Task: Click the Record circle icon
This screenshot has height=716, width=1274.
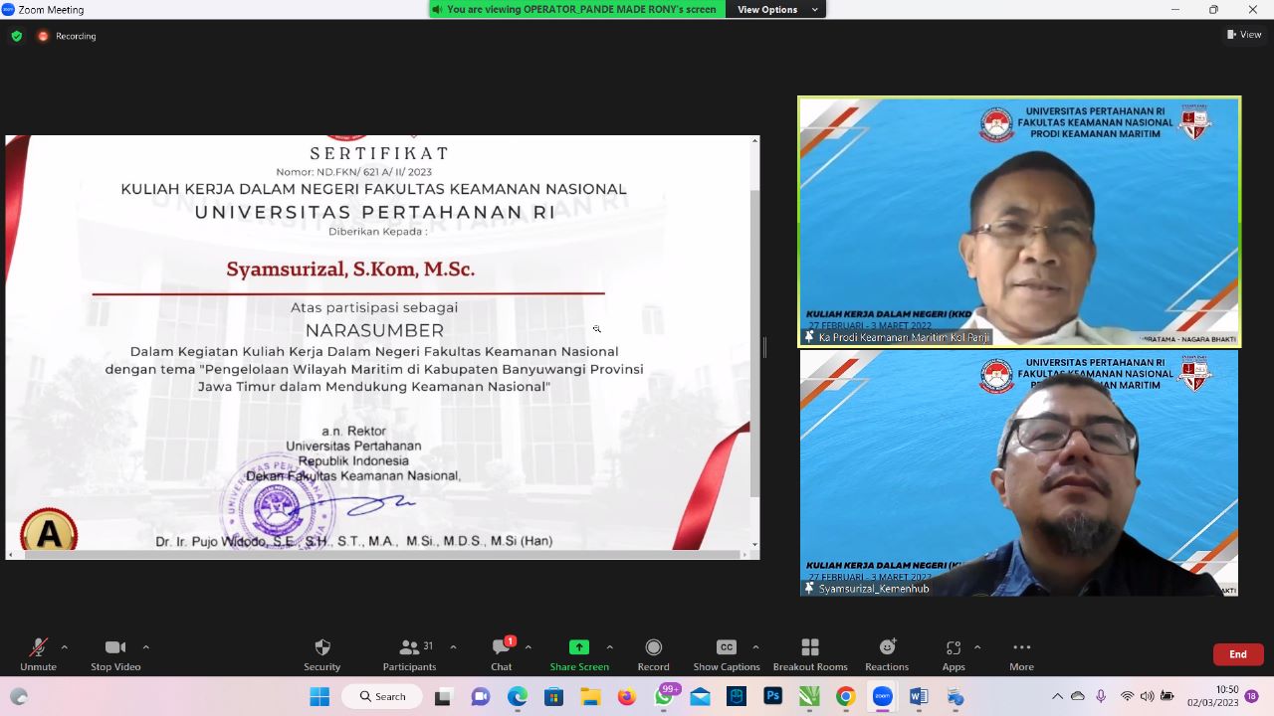Action: [653, 647]
